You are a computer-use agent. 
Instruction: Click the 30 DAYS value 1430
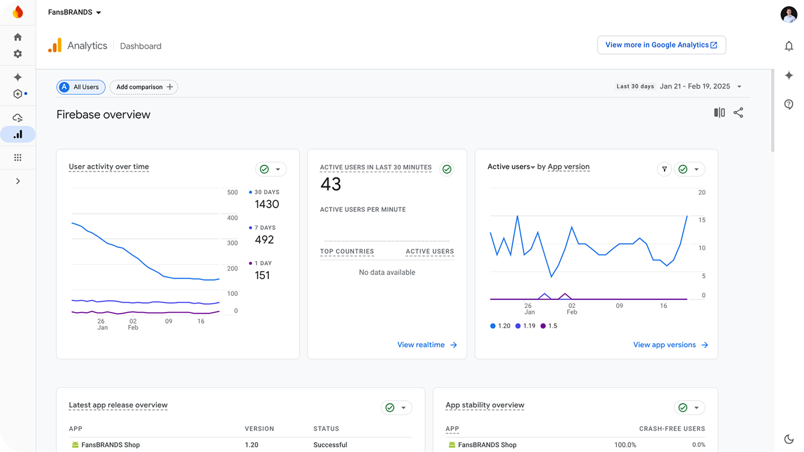pyautogui.click(x=267, y=204)
